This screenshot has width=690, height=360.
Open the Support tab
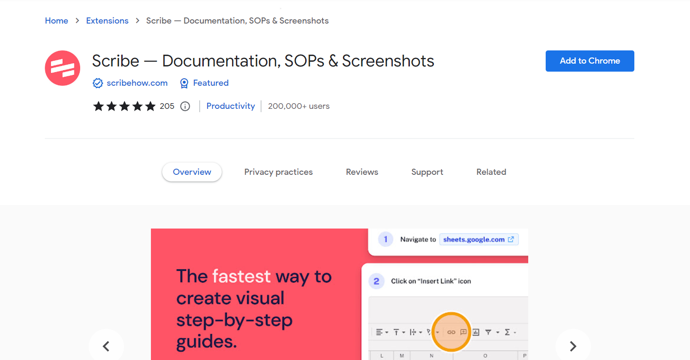tap(427, 172)
